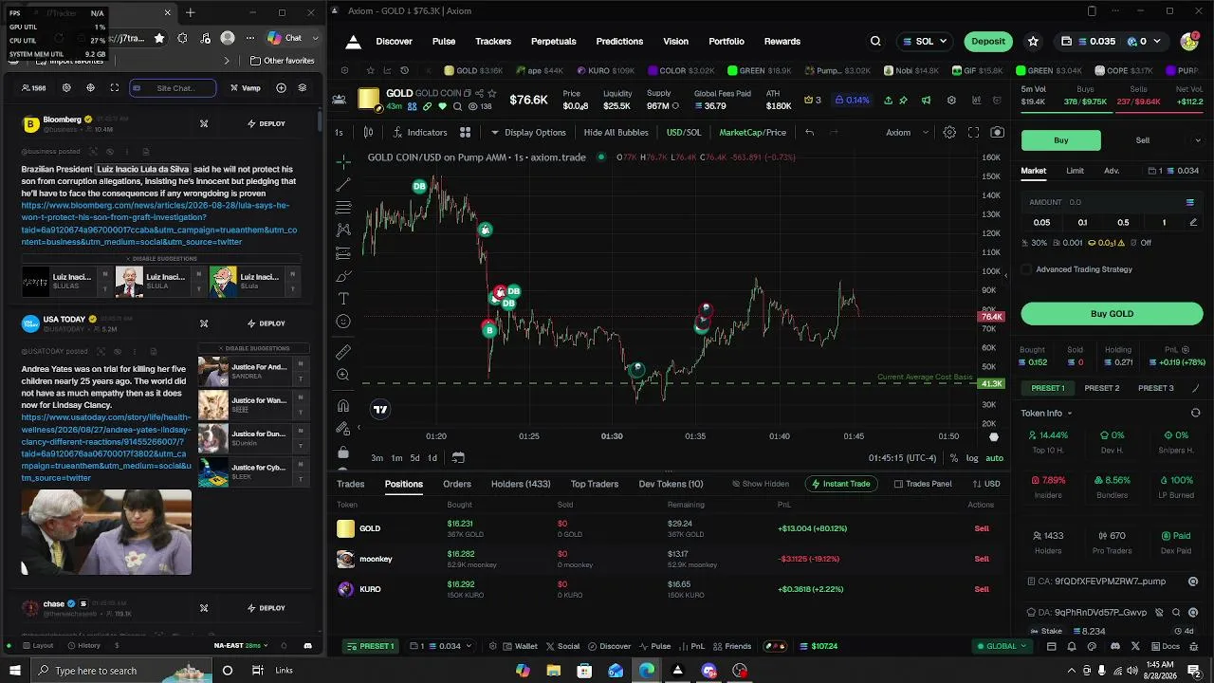Toggle auto scale on chart
The image size is (1214, 683).
[x=994, y=458]
